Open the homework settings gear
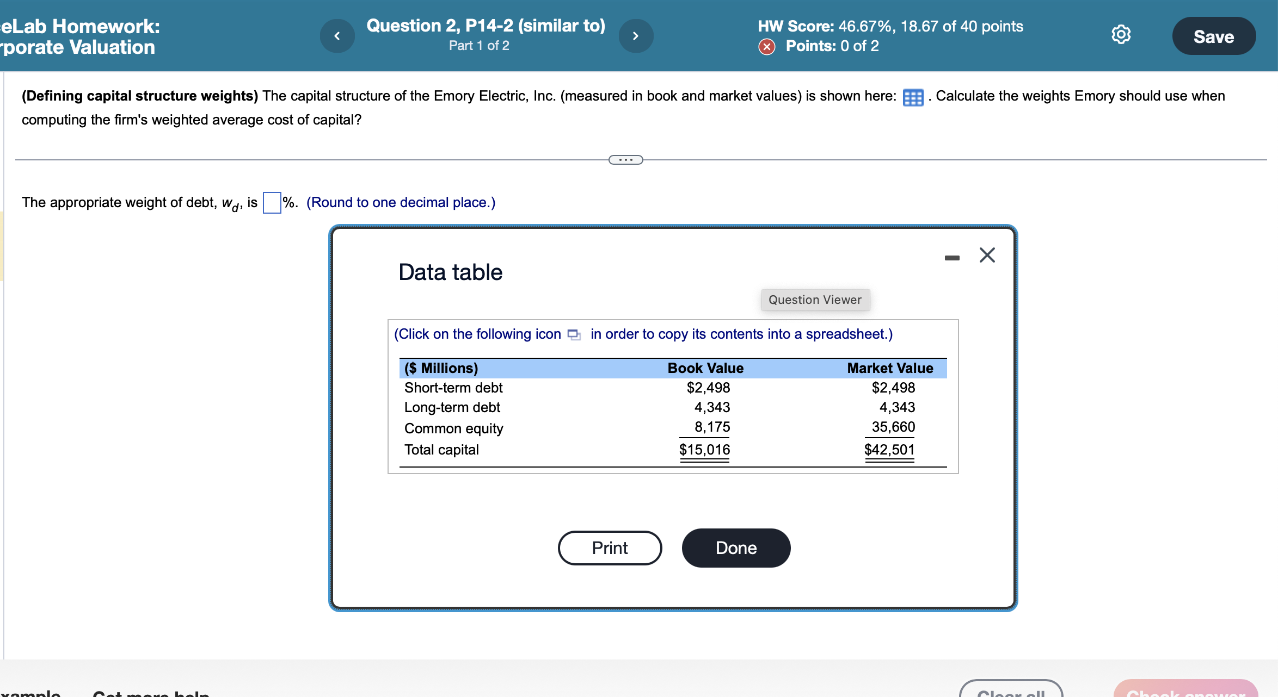The image size is (1278, 697). click(1120, 34)
